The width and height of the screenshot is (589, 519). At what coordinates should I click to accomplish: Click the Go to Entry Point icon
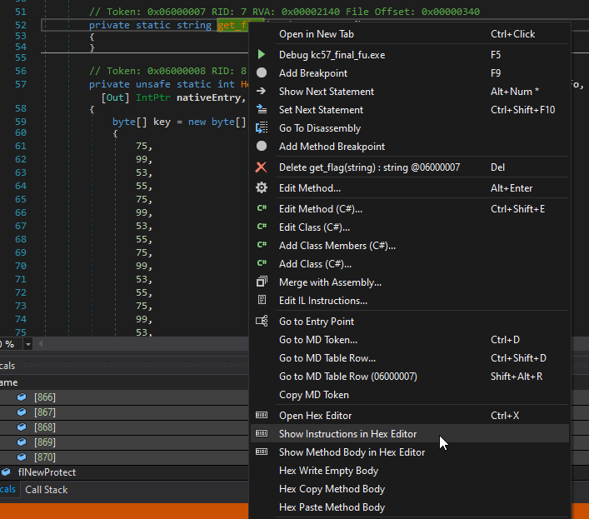point(262,322)
